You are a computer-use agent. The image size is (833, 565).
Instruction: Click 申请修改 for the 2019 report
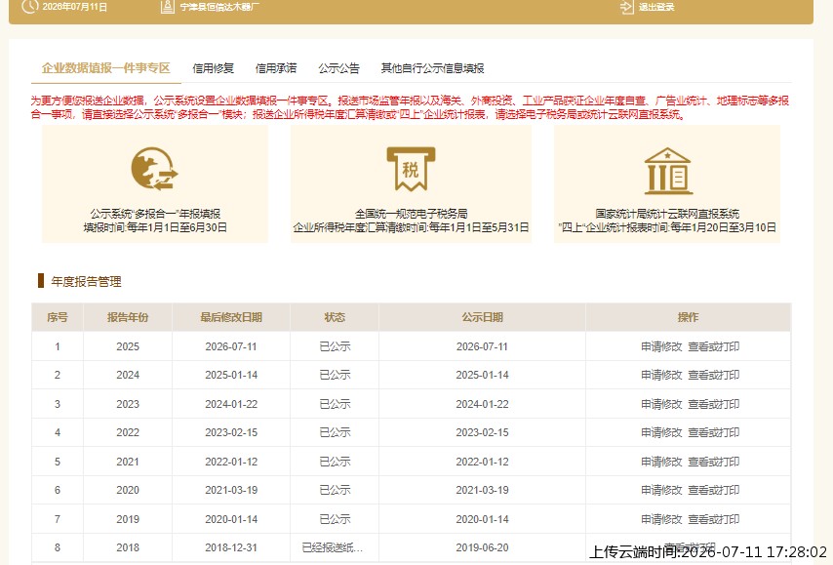(x=661, y=519)
